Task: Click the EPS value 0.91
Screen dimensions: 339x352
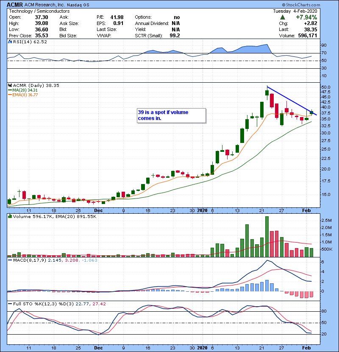Action: 118,23
